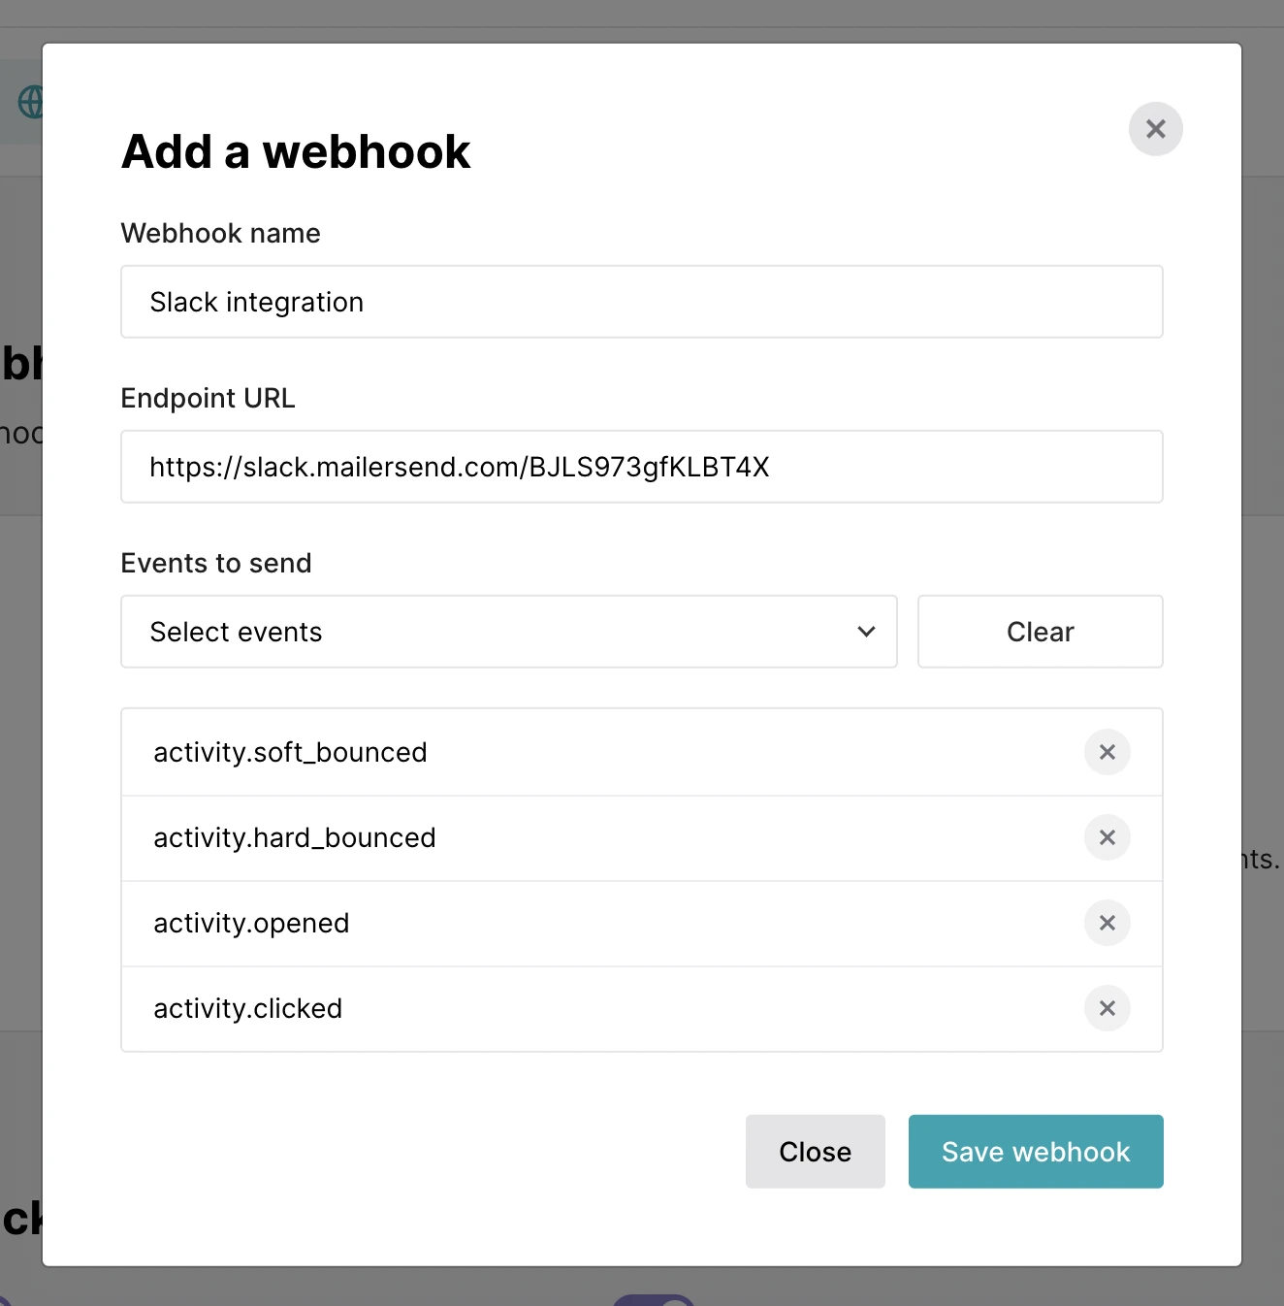Remove the activity.opened event
1284x1306 pixels.
pyautogui.click(x=1107, y=923)
